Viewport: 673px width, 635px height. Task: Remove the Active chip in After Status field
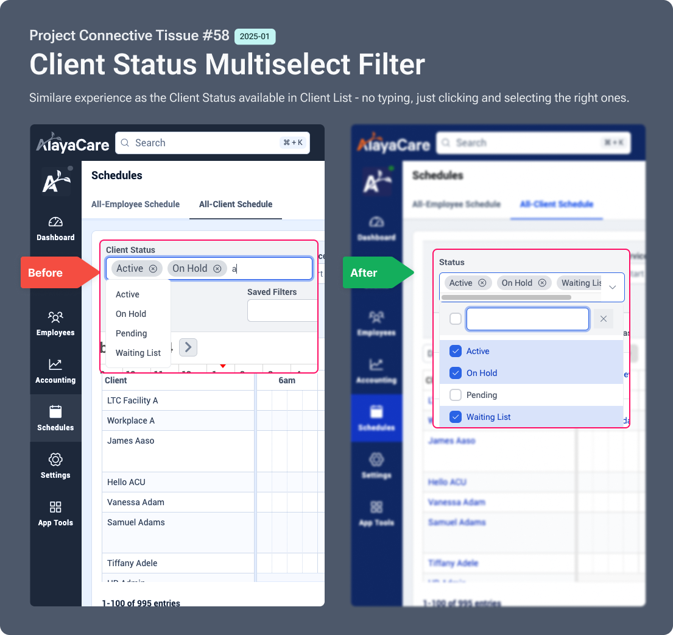pos(482,283)
